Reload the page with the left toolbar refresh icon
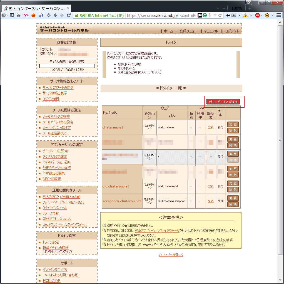The height and width of the screenshot is (284, 284). 69,15
